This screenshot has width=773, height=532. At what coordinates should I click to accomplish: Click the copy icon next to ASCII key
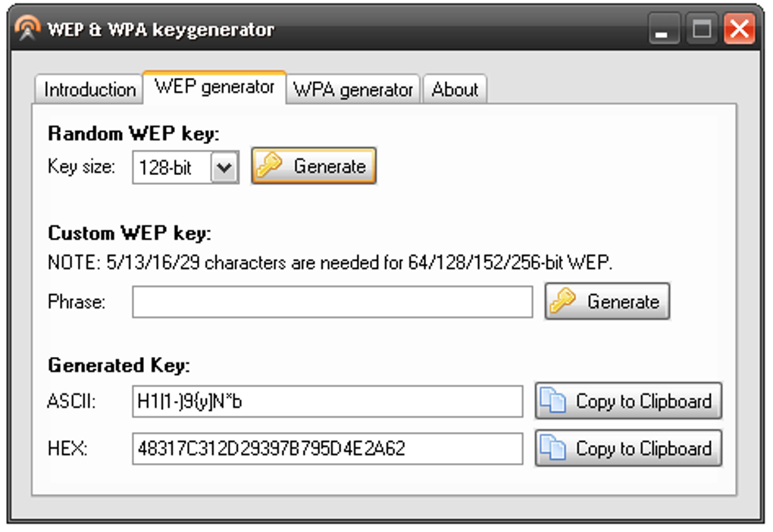click(x=553, y=401)
